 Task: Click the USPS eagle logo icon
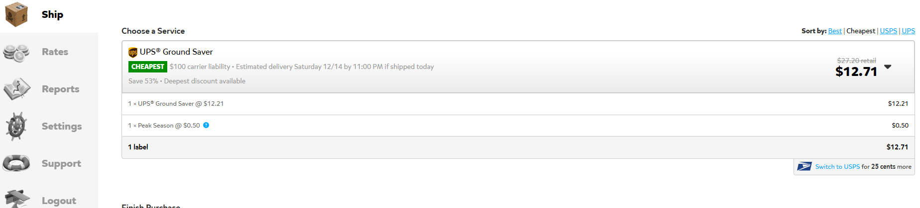tap(804, 167)
